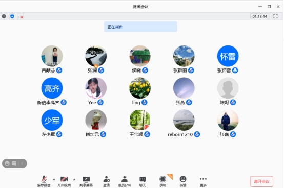The height and width of the screenshot is (188, 284).
Task: Unmute the microphone in bottom toolbar
Action: (x=44, y=182)
